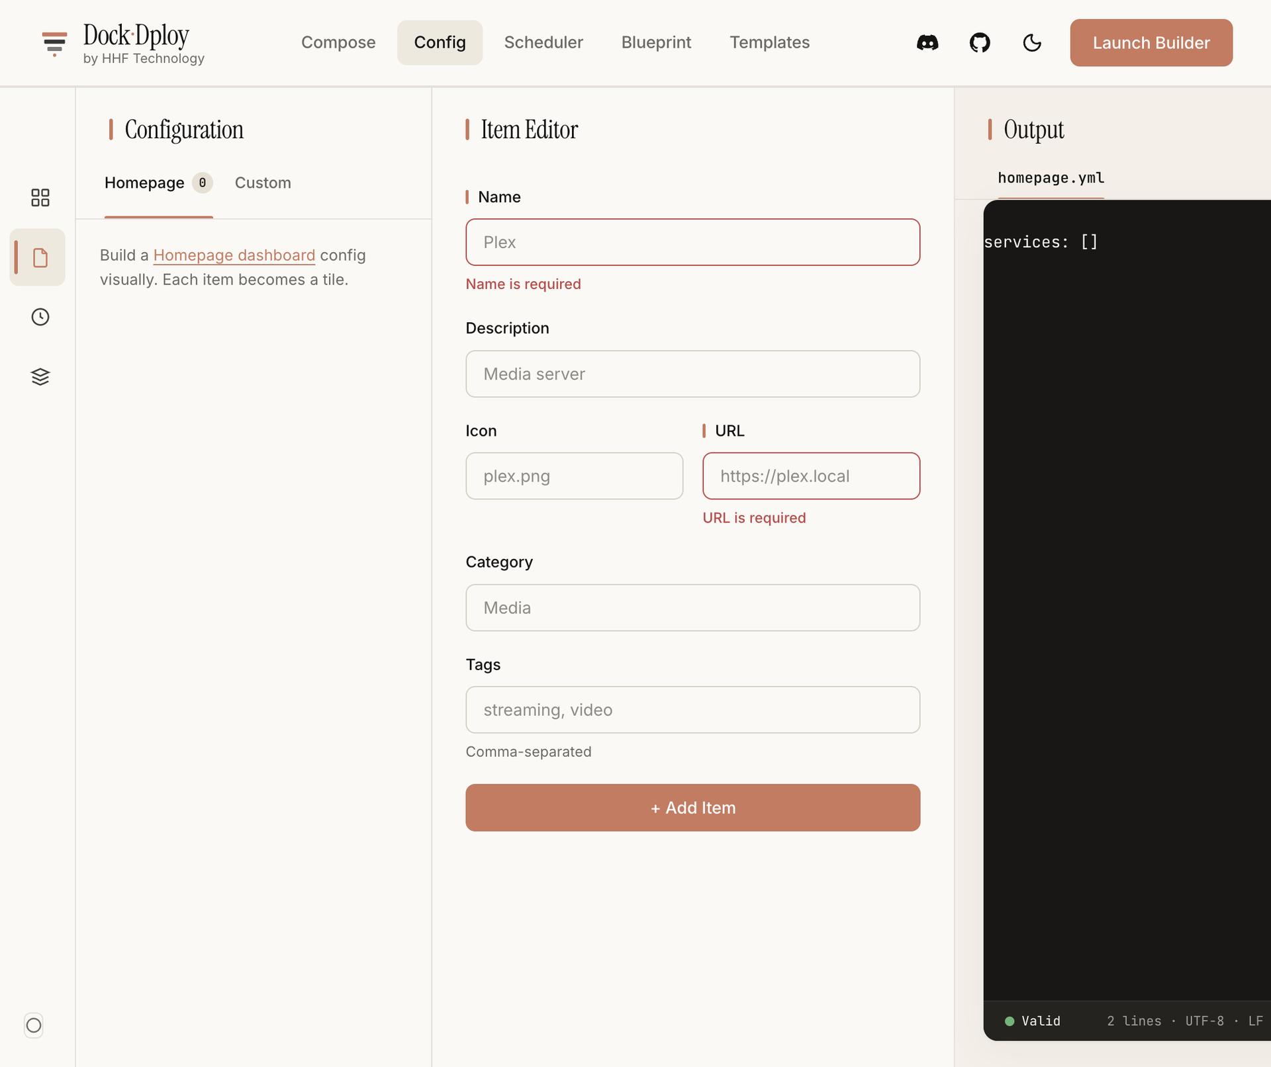This screenshot has width=1271, height=1067.
Task: Select the file config icon in sidebar
Action: [x=40, y=257]
